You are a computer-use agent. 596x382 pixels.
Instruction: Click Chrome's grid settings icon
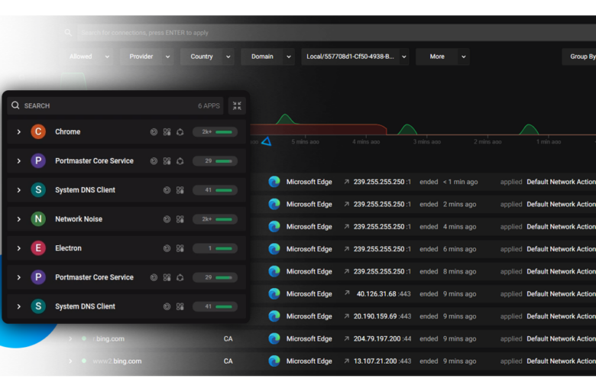tap(167, 132)
